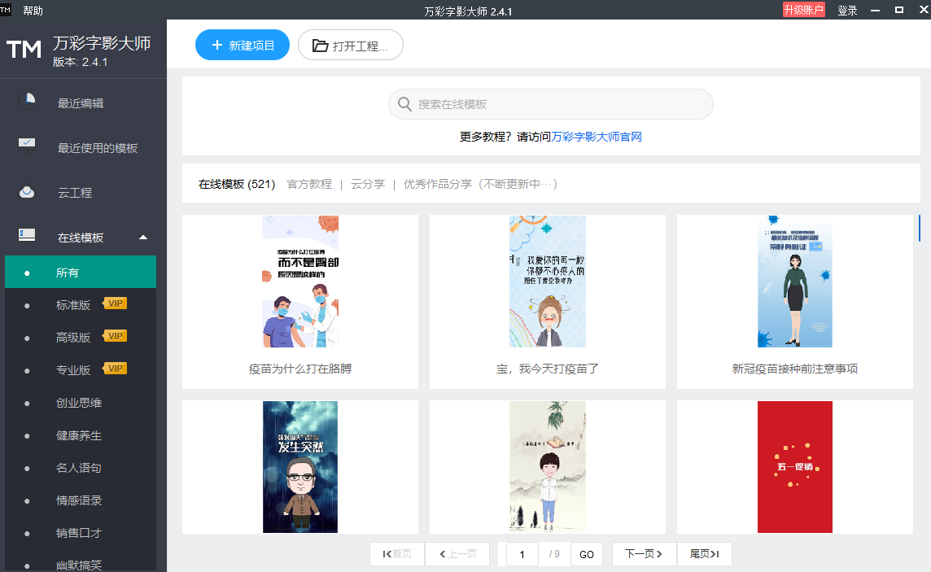This screenshot has width=931, height=572.
Task: Open the 云工程 cloud icon
Action: tap(25, 192)
